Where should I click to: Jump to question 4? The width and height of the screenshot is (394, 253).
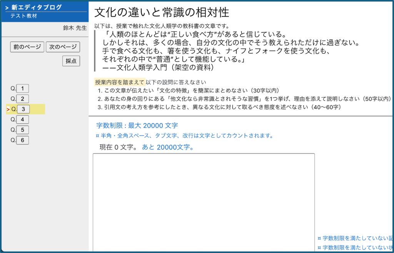[x=23, y=120]
